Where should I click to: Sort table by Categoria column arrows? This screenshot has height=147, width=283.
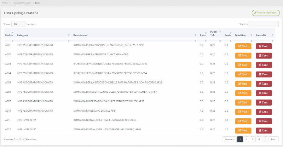click(69, 35)
